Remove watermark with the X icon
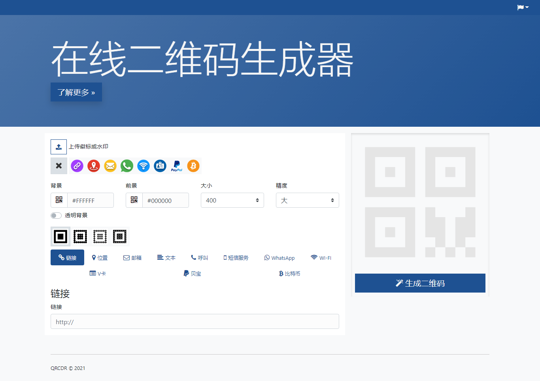The height and width of the screenshot is (381, 540). [59, 166]
